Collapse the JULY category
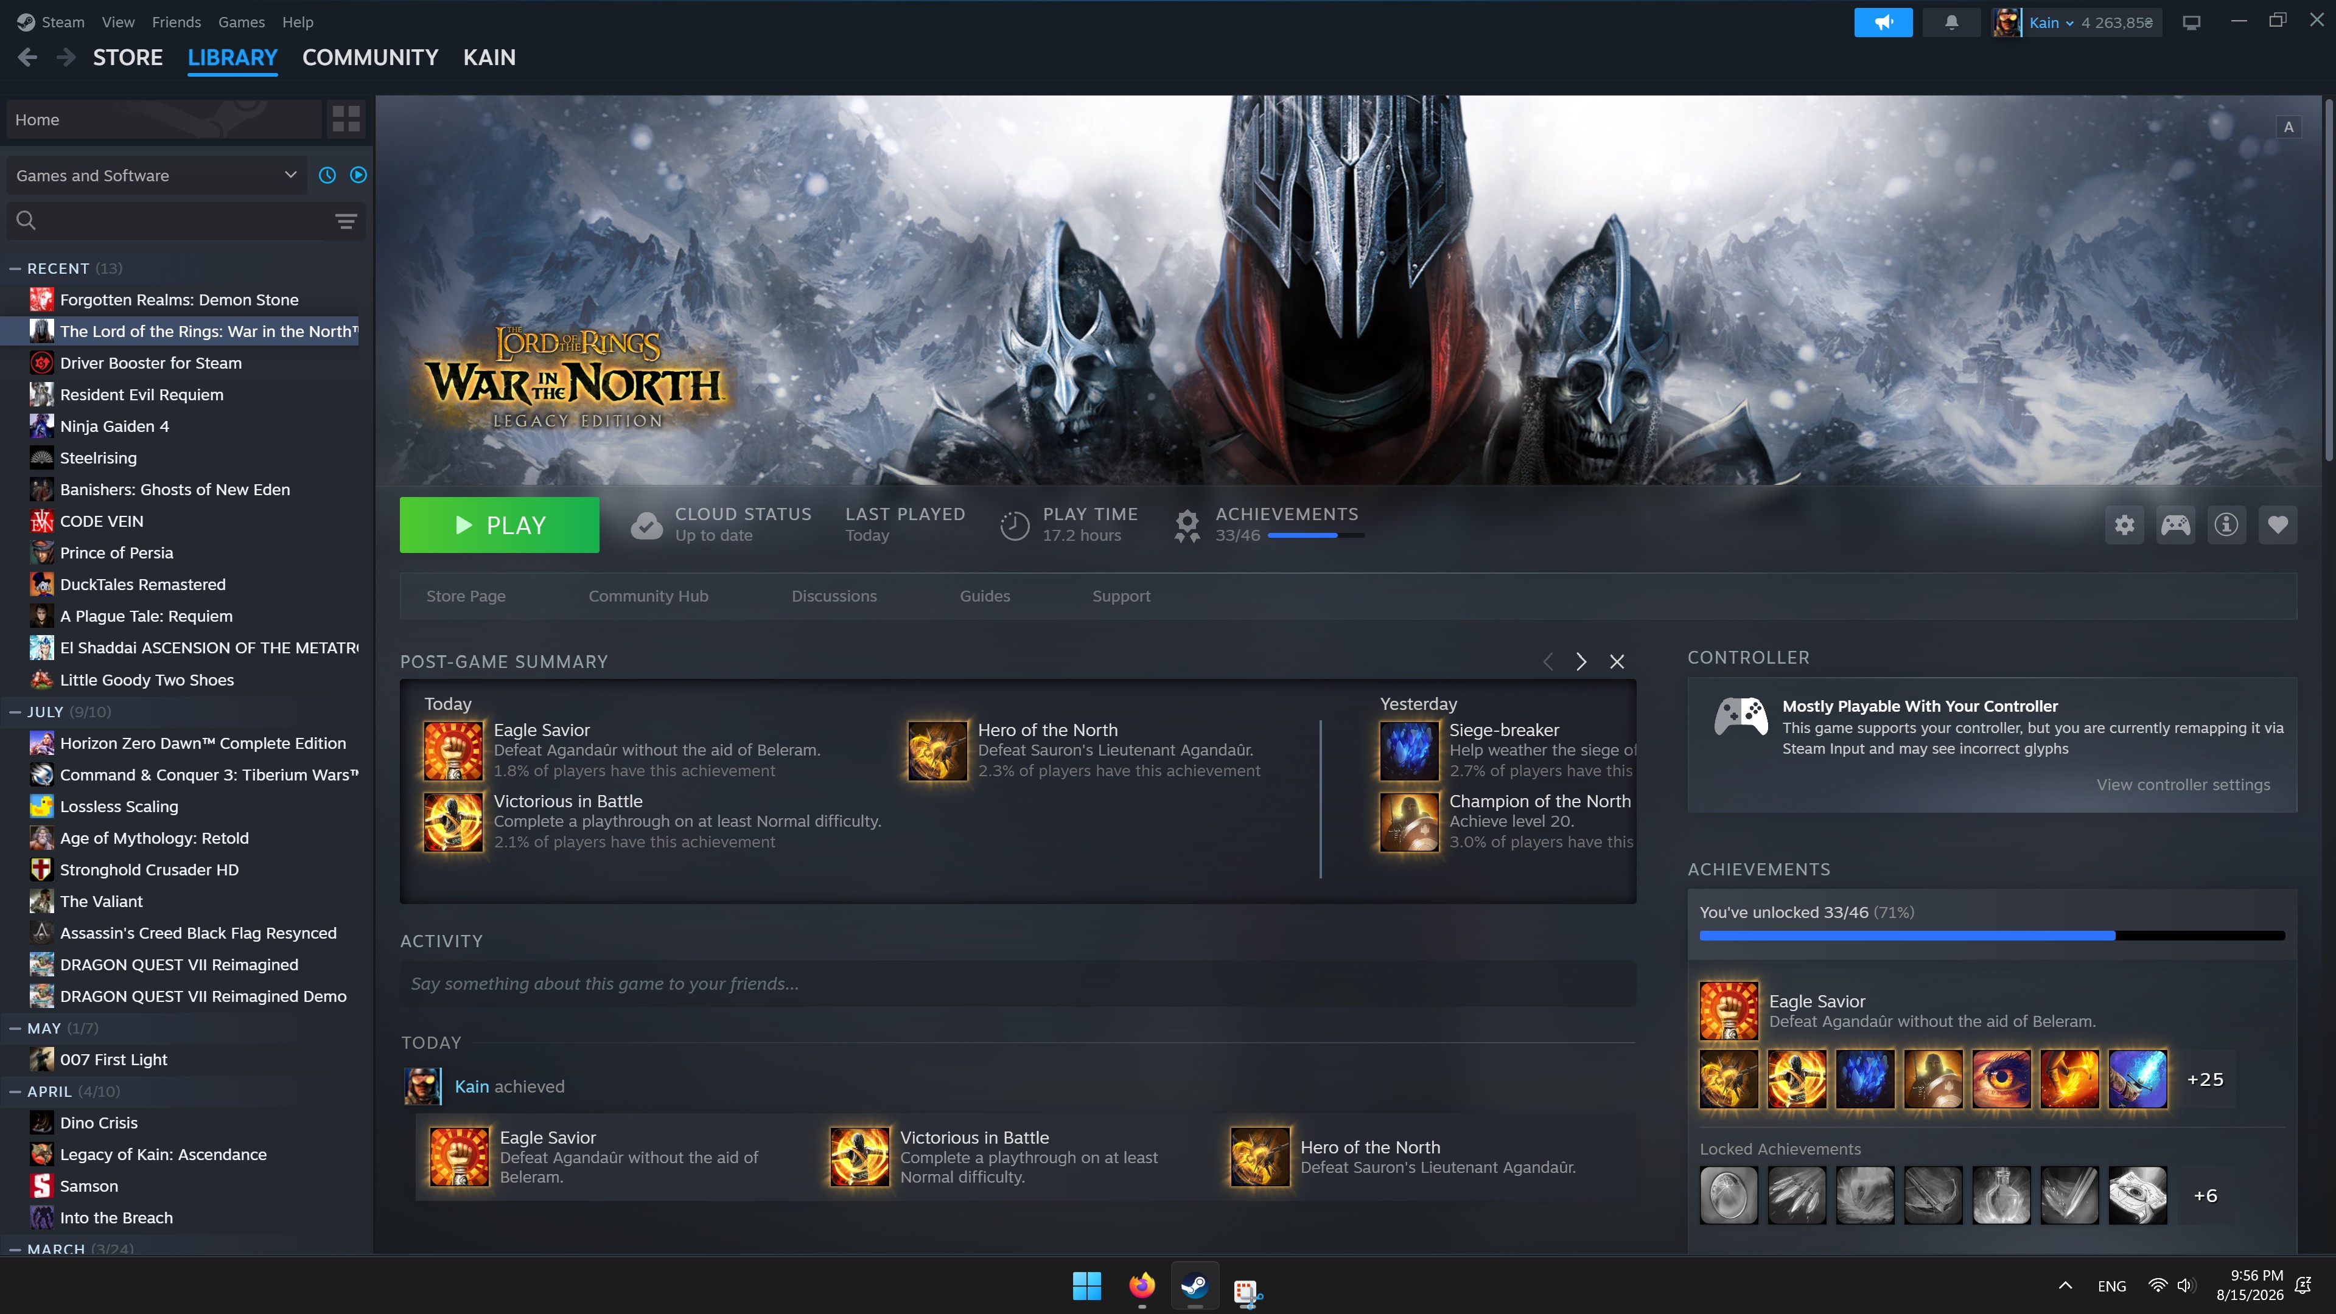Screen dimensions: 2336x1314 pos(15,712)
